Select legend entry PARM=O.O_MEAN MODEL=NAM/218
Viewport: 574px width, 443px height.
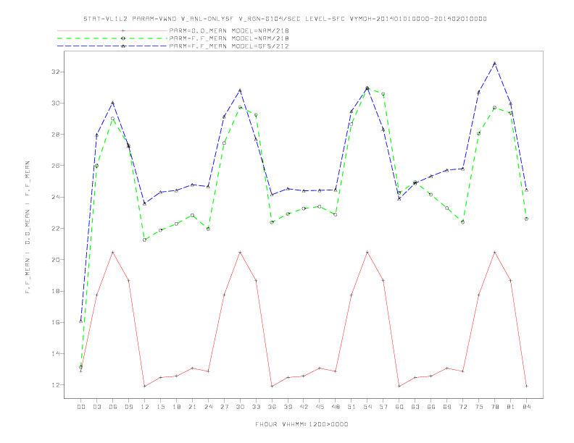click(229, 30)
